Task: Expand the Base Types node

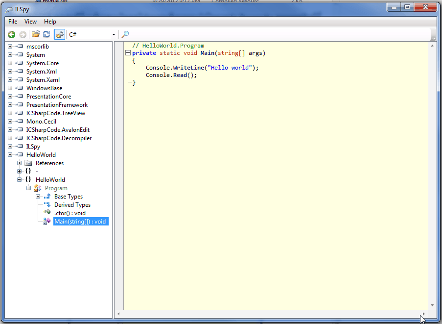Action: pyautogui.click(x=38, y=196)
